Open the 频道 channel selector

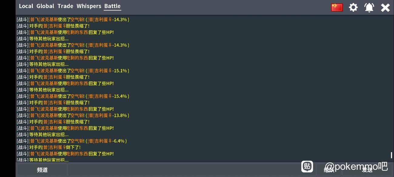click(42, 170)
